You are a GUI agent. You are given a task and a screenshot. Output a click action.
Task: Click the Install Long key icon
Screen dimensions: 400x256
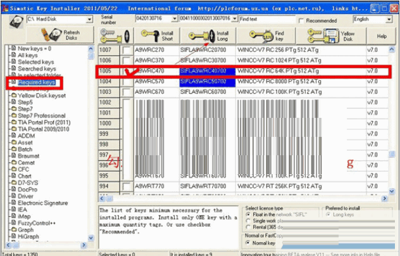click(x=209, y=35)
